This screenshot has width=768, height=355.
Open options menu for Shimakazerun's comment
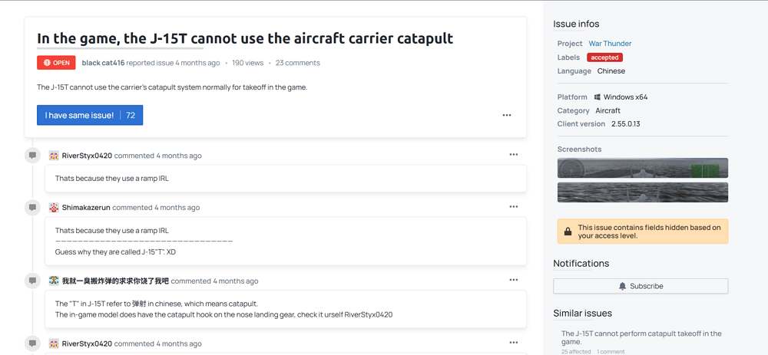pos(513,207)
